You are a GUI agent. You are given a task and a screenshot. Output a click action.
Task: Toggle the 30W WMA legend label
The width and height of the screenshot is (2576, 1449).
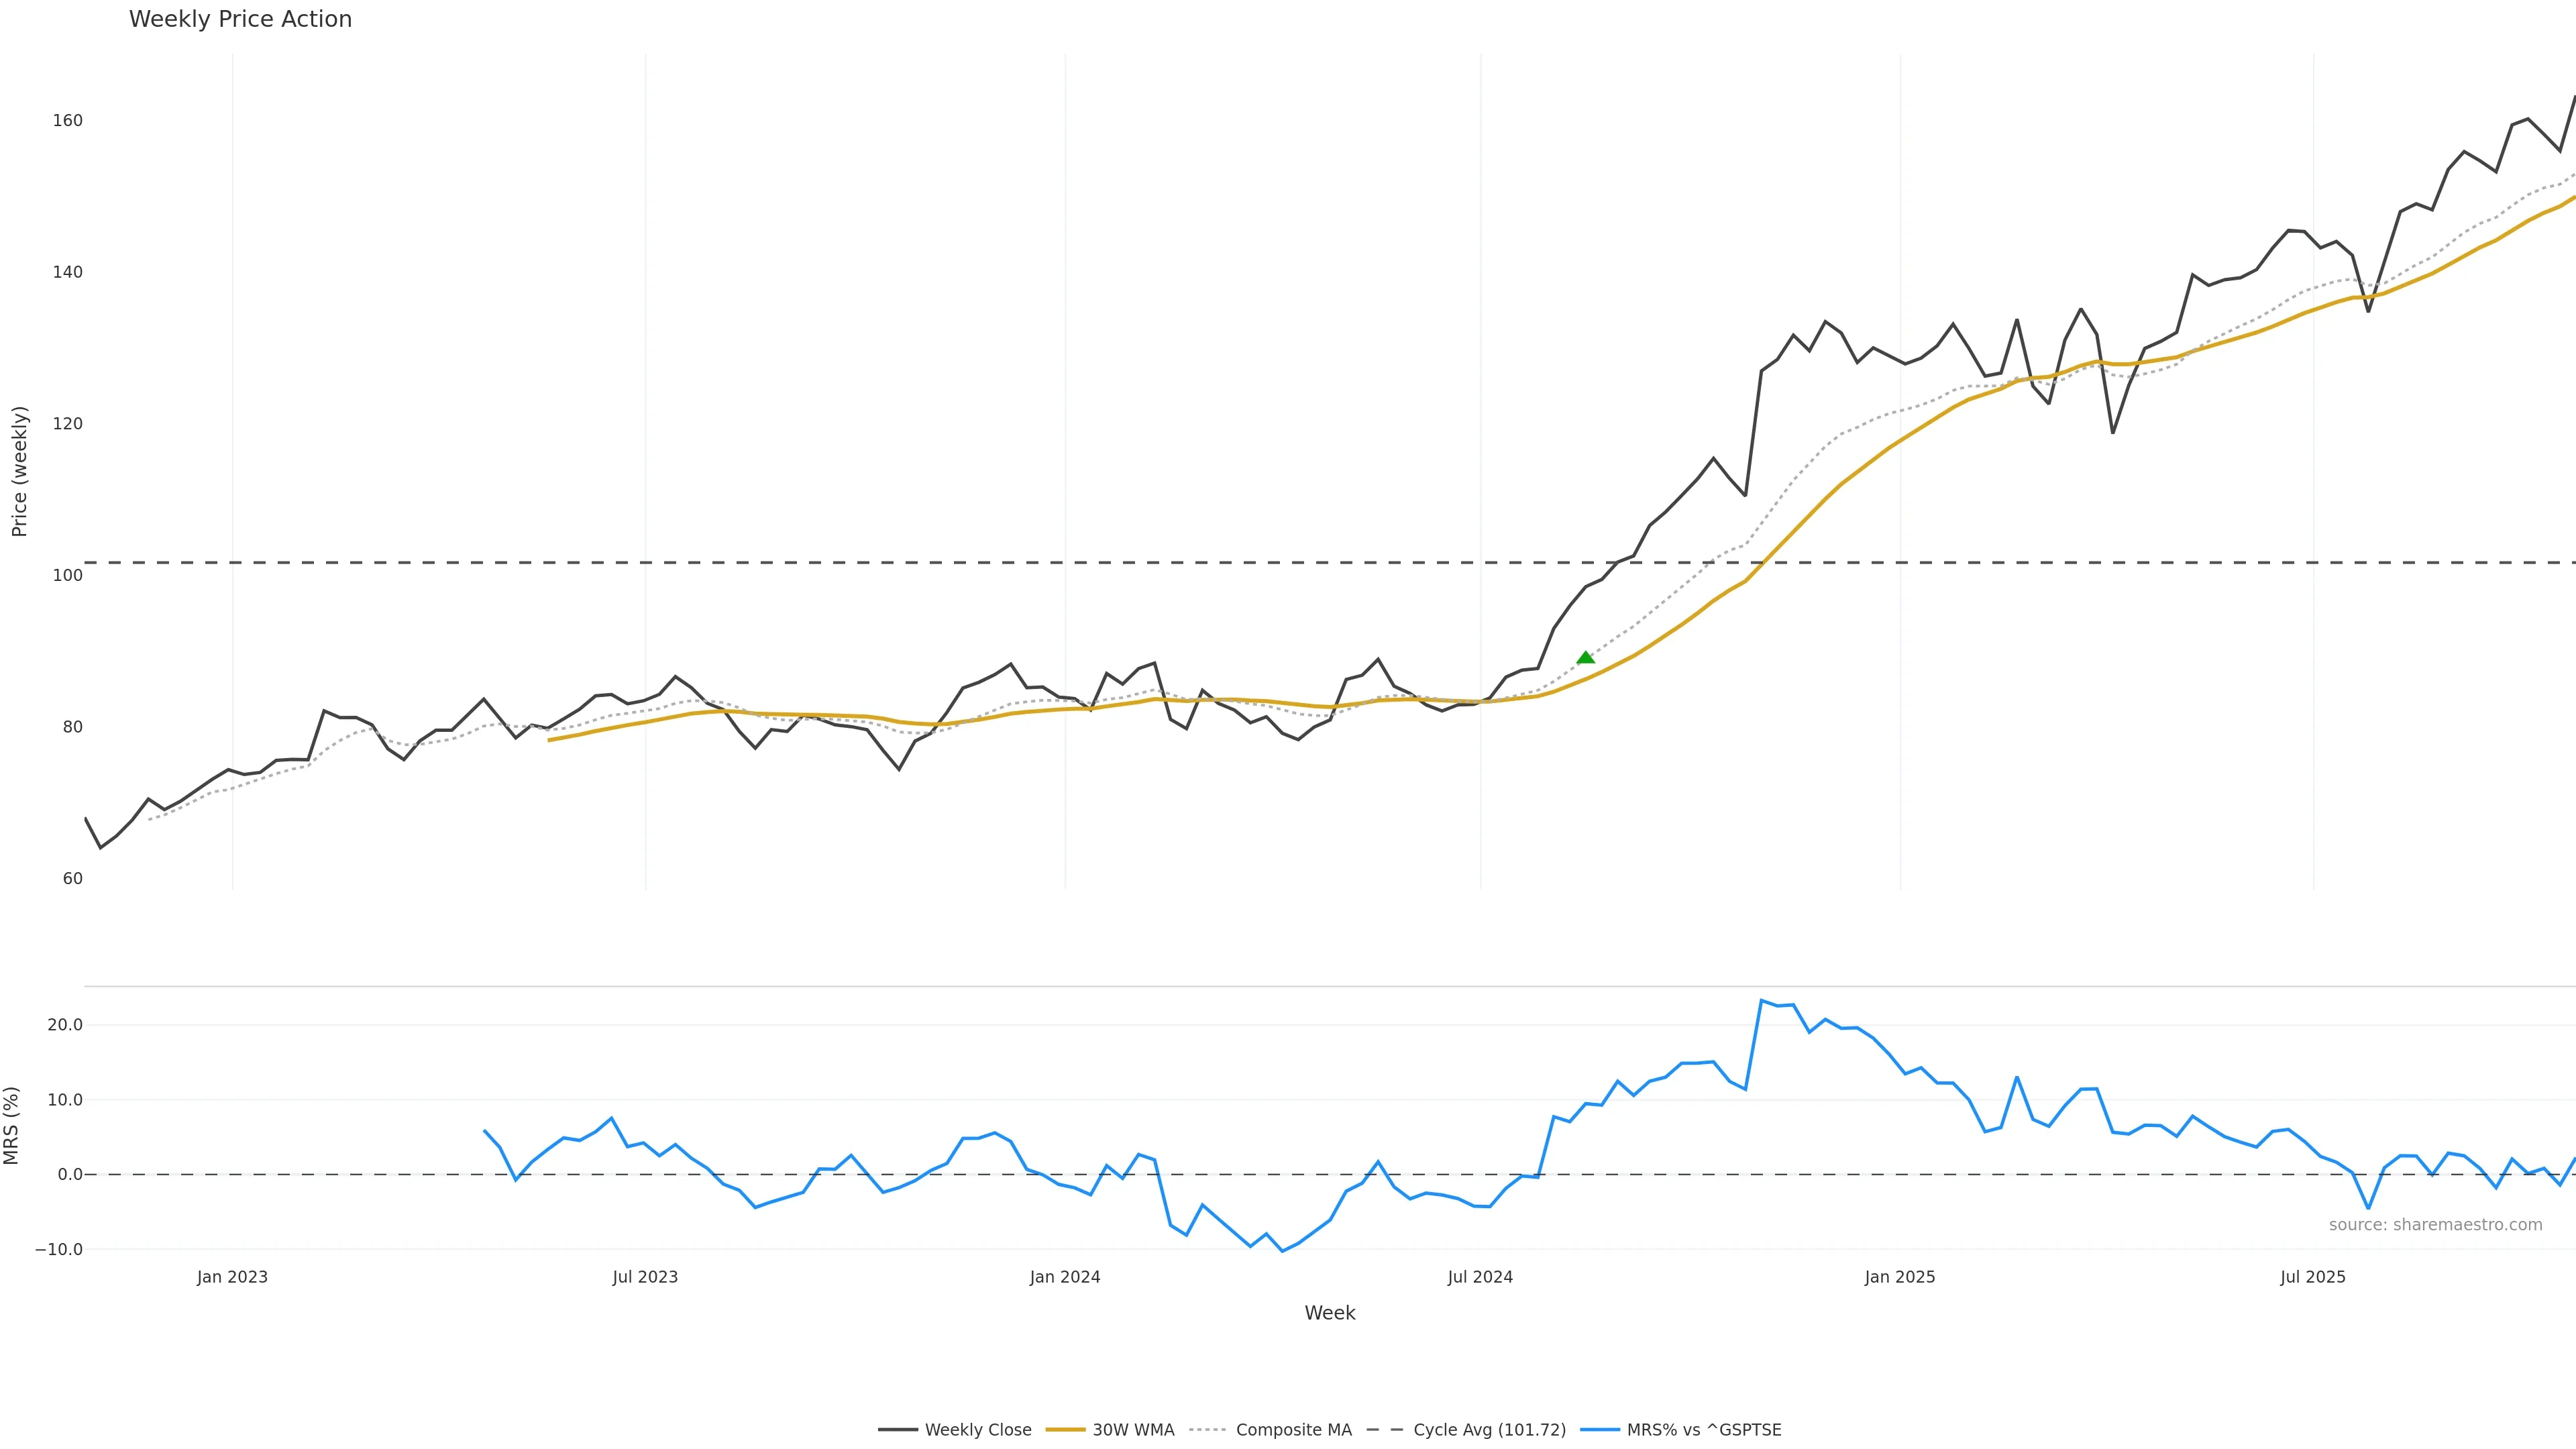(1133, 1430)
